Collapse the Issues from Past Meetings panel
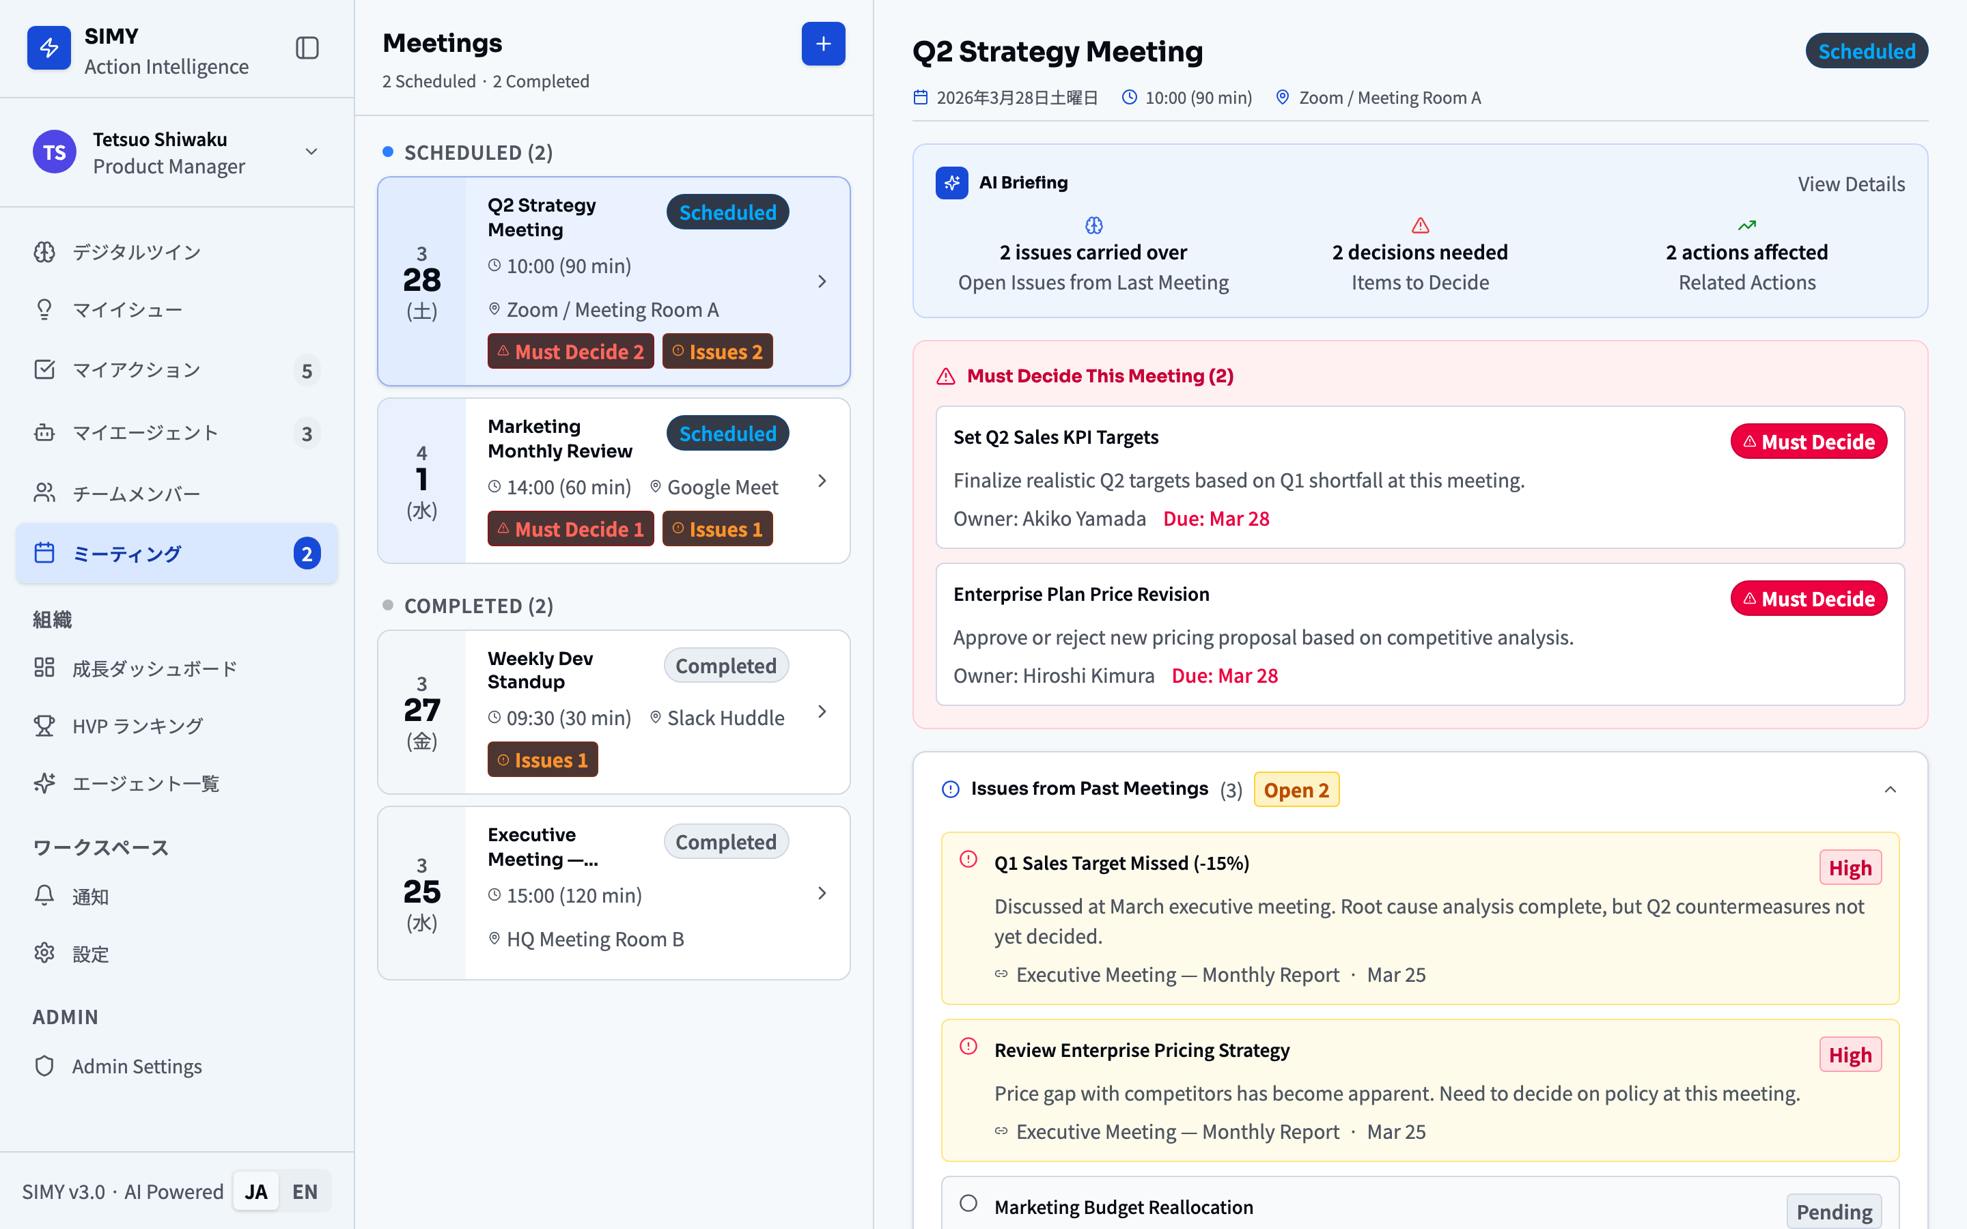This screenshot has width=1967, height=1229. (1890, 789)
